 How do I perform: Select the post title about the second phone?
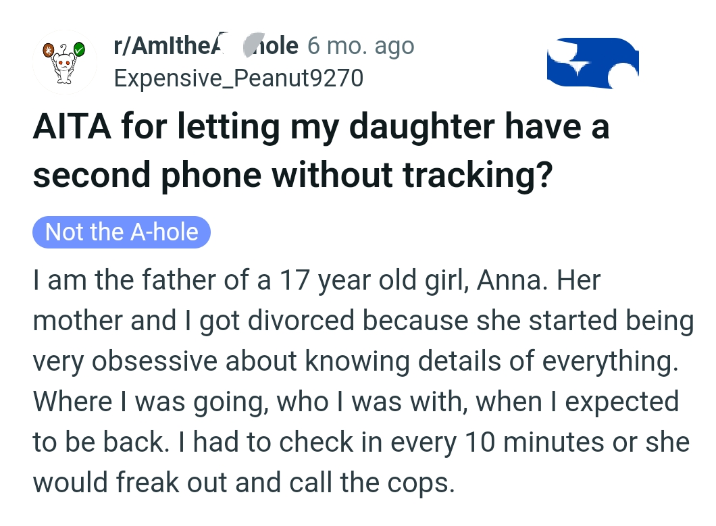[x=321, y=149]
